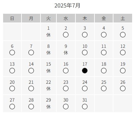Pick the available circle under date 13

12,71
